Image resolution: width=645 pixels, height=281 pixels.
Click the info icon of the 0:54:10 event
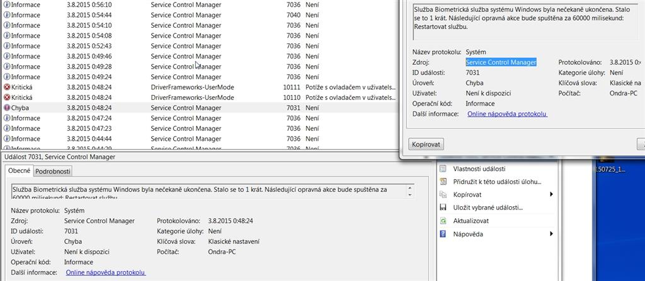tap(6, 26)
